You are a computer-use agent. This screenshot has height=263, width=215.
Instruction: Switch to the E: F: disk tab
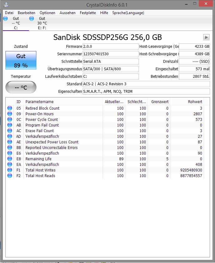pyautogui.click(x=42, y=23)
